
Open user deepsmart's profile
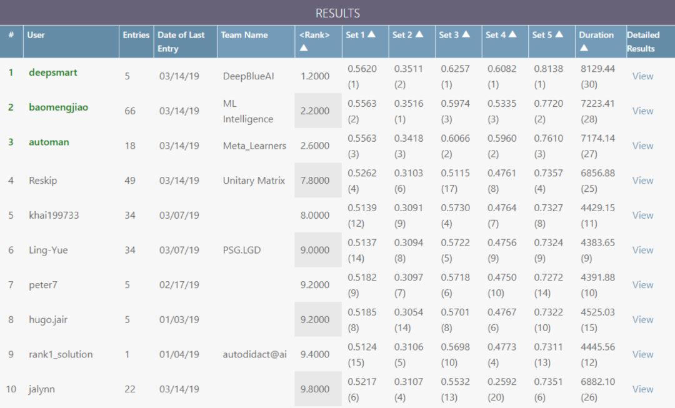tap(53, 72)
